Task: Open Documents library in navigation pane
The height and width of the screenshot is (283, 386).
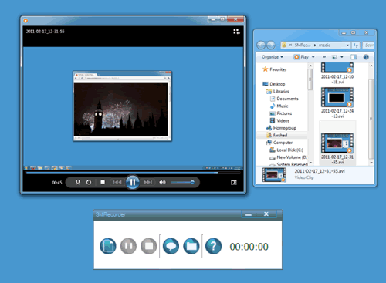Action: [284, 99]
